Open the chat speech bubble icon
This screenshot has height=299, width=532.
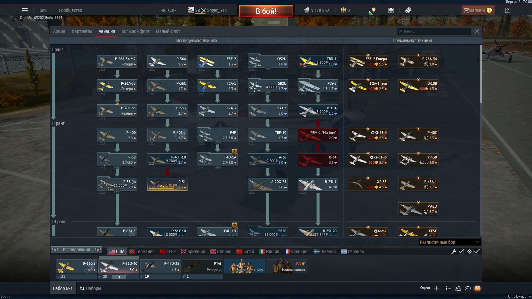pyautogui.click(x=468, y=288)
